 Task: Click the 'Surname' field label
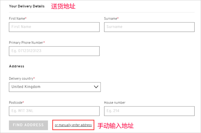coord(111,18)
